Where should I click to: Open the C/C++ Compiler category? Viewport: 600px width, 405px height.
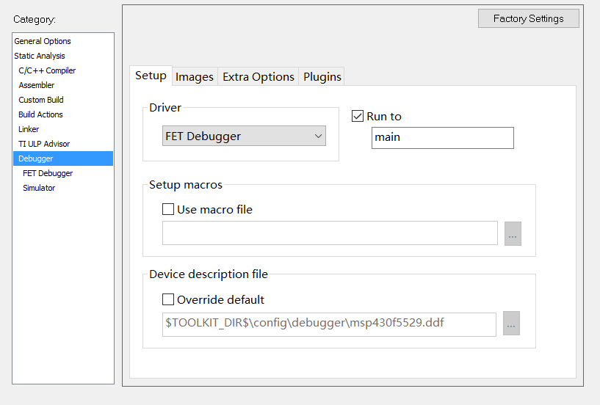point(47,70)
